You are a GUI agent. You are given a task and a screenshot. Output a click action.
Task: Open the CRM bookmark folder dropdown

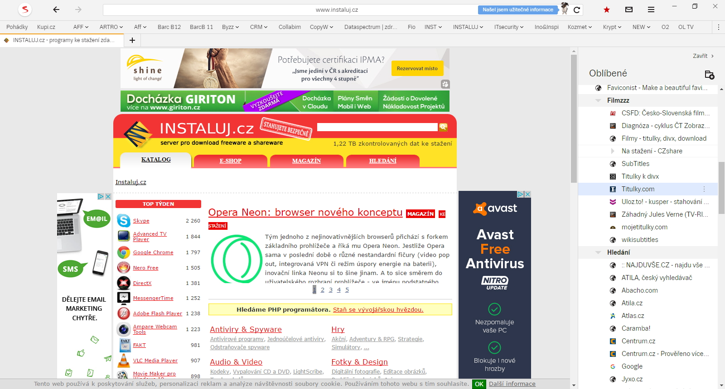(x=259, y=27)
